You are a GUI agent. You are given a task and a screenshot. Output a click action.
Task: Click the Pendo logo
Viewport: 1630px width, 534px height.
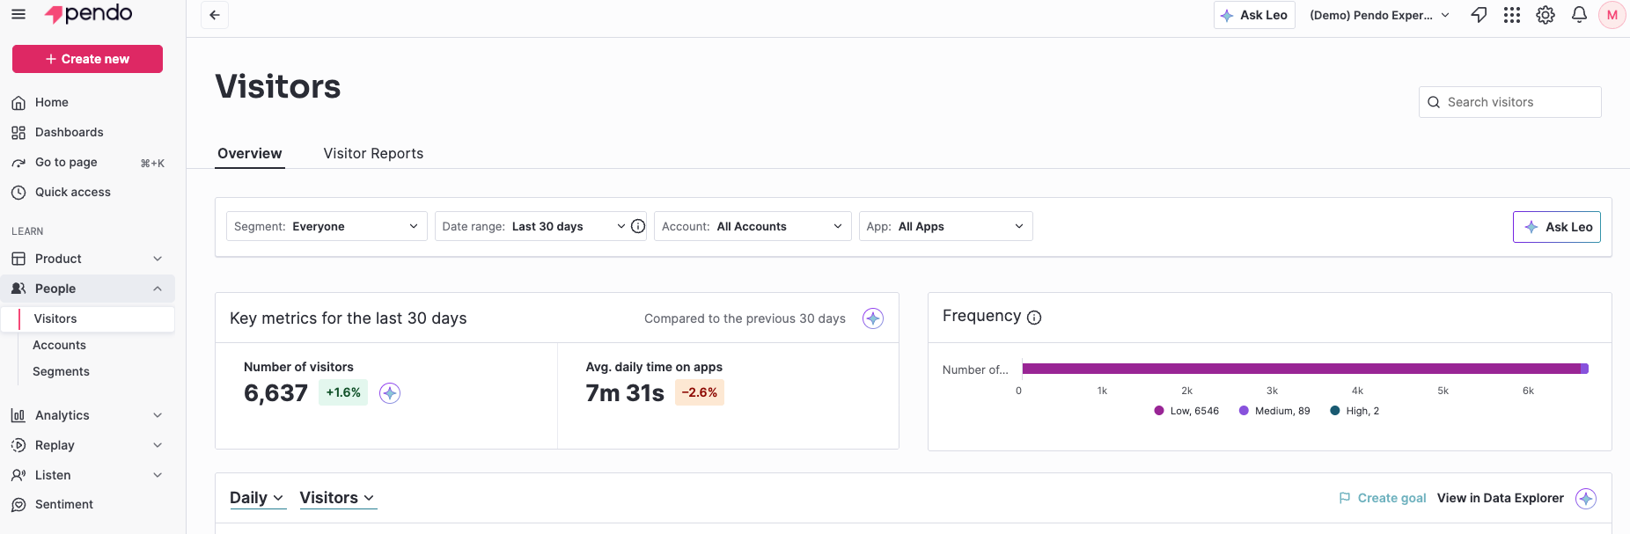[88, 14]
